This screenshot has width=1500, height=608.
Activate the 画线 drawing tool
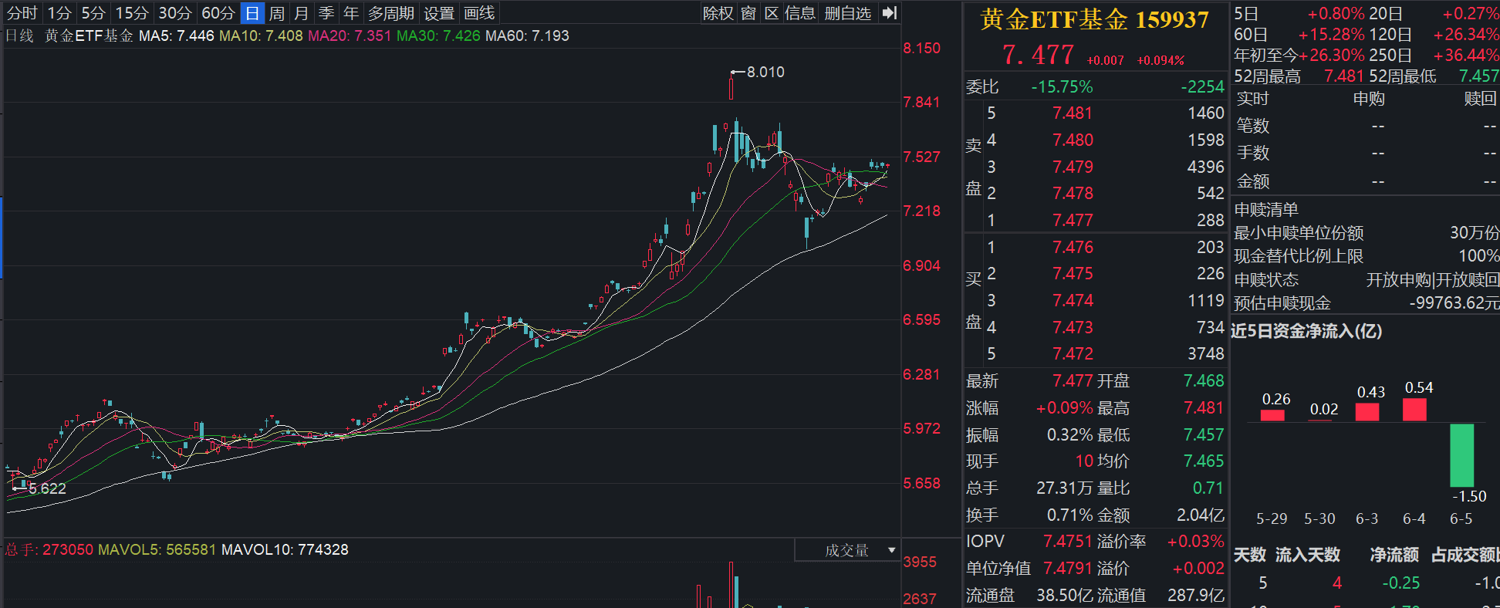(x=479, y=13)
